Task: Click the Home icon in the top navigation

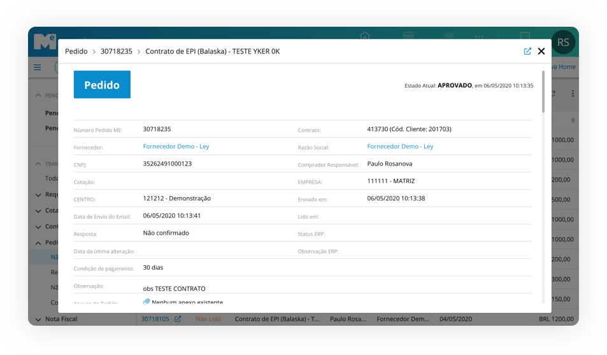Action: (365, 36)
